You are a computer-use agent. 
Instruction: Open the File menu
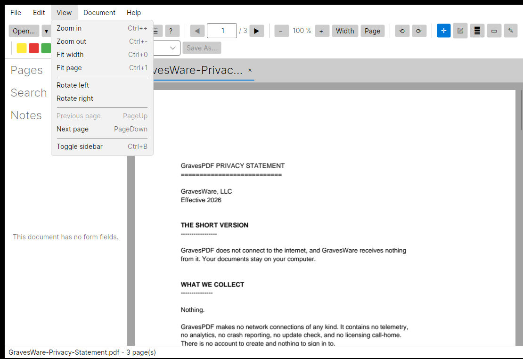16,13
